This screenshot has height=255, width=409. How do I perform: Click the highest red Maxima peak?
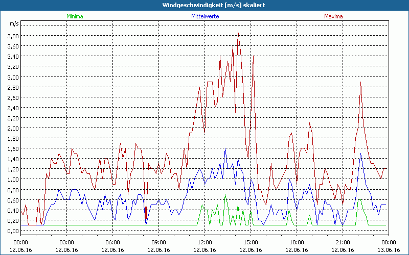(x=238, y=31)
